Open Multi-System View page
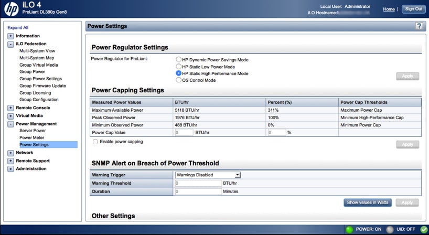 (37, 50)
